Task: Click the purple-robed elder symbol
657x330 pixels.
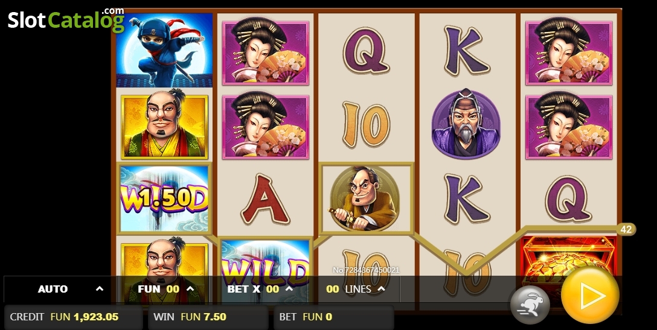Action: coord(466,123)
